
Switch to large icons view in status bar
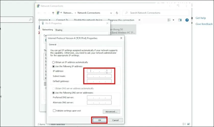pos(189,124)
